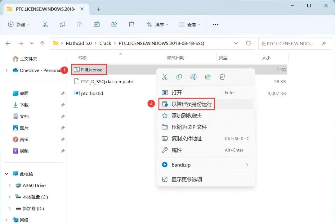Select the ptc_hostid file
The width and height of the screenshot is (335, 223).
88,93
